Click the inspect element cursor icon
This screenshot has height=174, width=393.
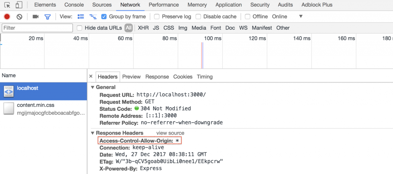click(x=7, y=5)
